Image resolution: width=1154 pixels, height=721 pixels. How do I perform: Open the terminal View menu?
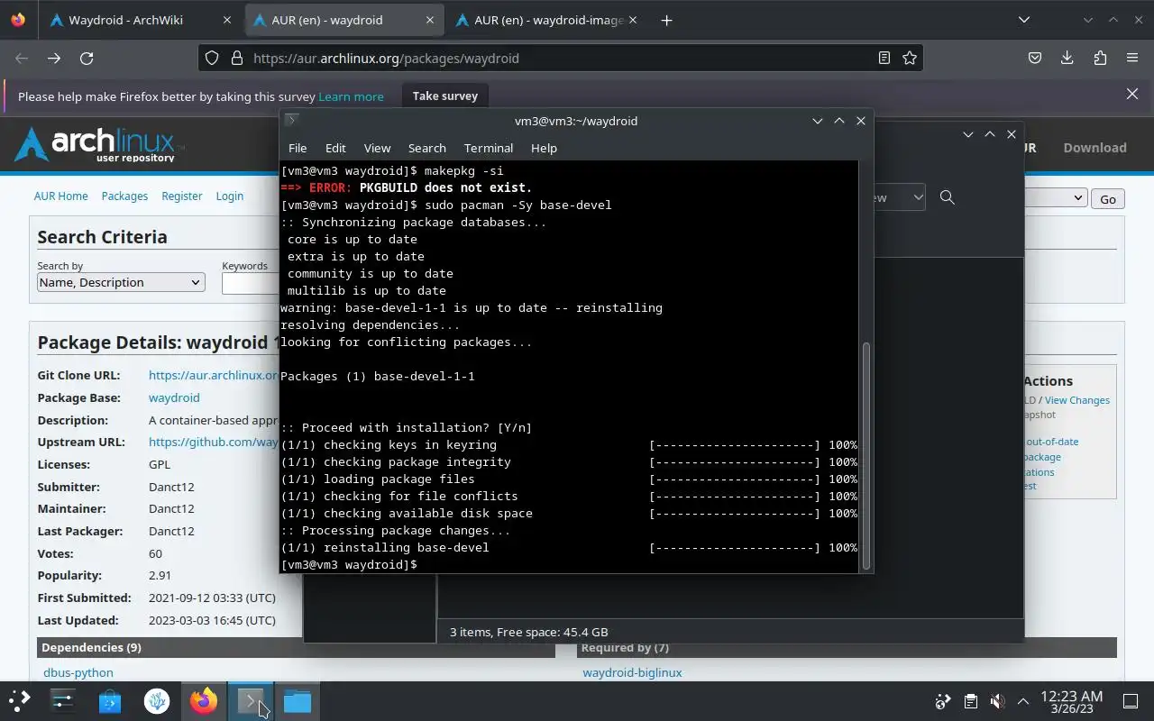coord(377,148)
